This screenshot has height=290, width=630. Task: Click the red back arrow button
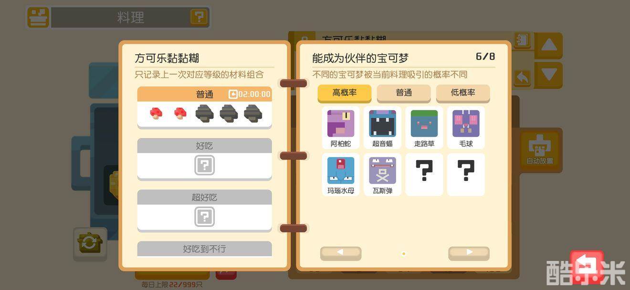click(587, 267)
